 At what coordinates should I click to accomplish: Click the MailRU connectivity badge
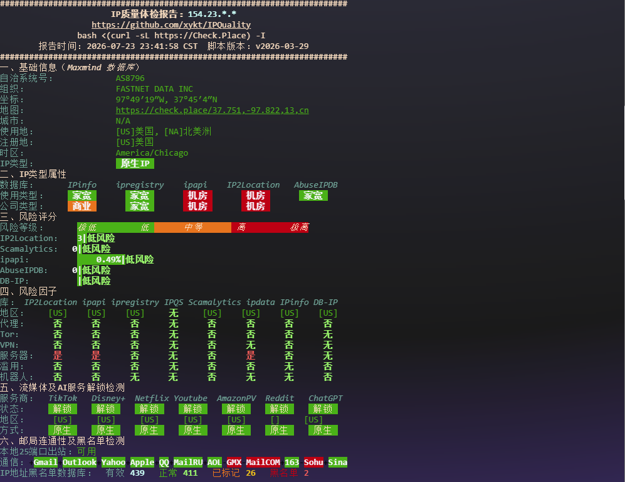188,463
